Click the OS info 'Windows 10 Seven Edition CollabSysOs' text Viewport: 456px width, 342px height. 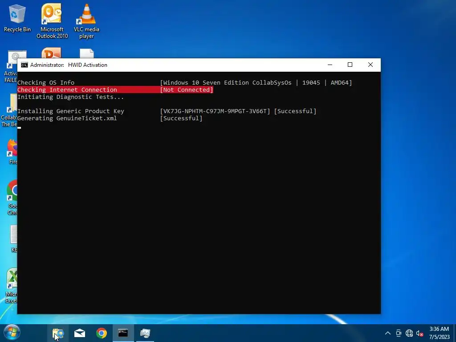227,82
